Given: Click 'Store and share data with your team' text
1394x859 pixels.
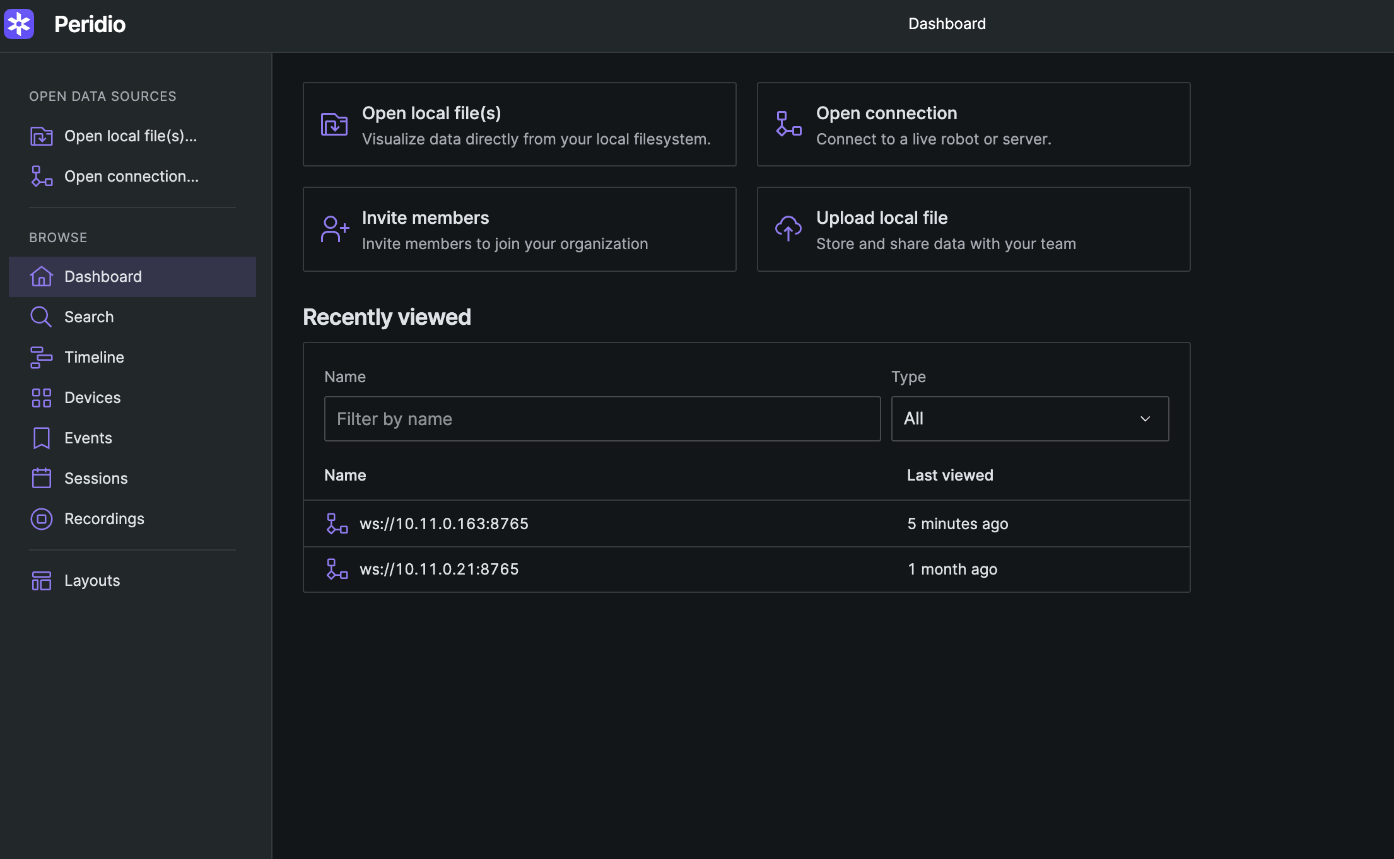Looking at the screenshot, I should [x=946, y=243].
